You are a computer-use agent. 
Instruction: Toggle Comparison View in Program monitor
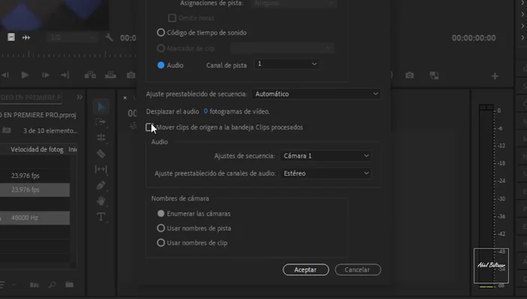tap(434, 75)
